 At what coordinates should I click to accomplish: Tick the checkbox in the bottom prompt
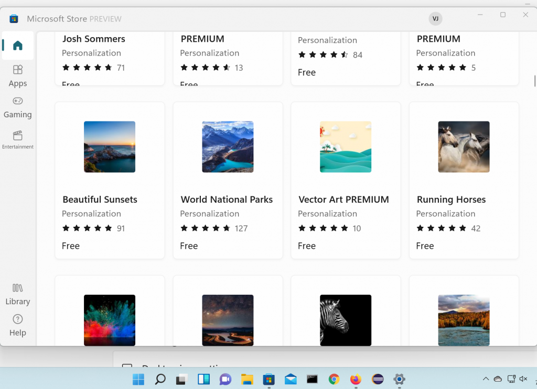[127, 368]
